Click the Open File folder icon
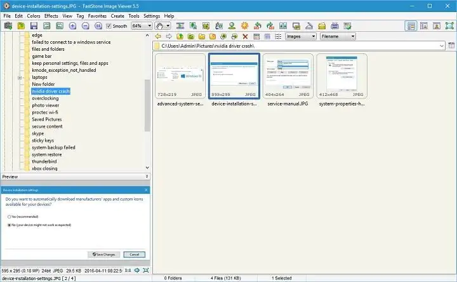The width and height of the screenshot is (457, 282). 21,26
